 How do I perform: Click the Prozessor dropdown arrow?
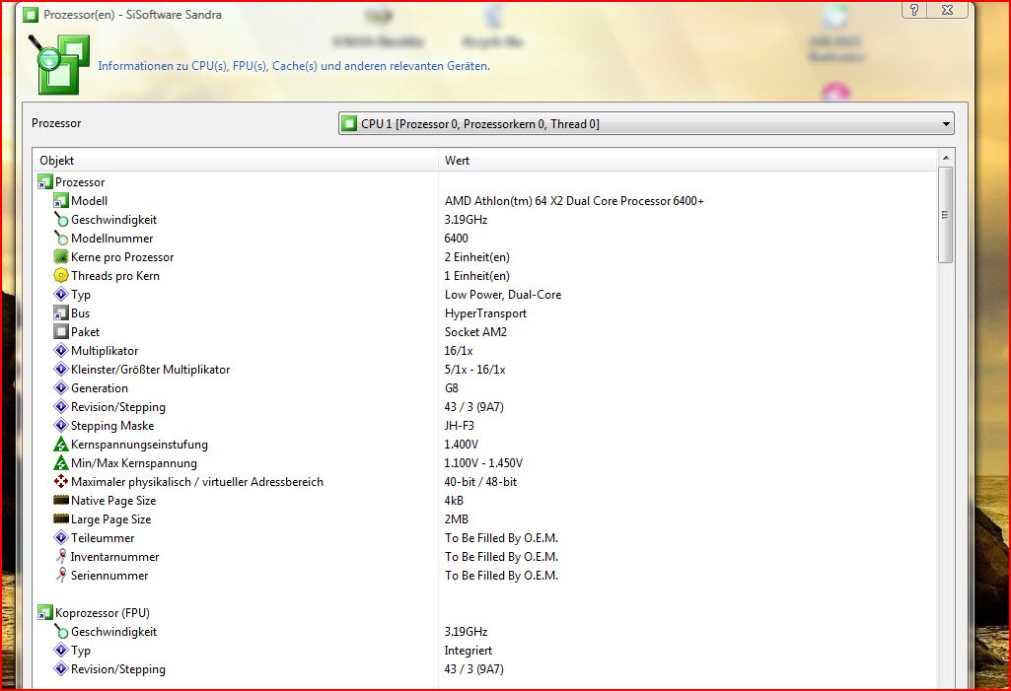coord(946,124)
